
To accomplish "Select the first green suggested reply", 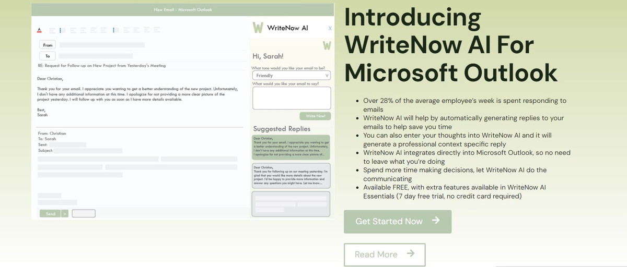I will pyautogui.click(x=291, y=147).
